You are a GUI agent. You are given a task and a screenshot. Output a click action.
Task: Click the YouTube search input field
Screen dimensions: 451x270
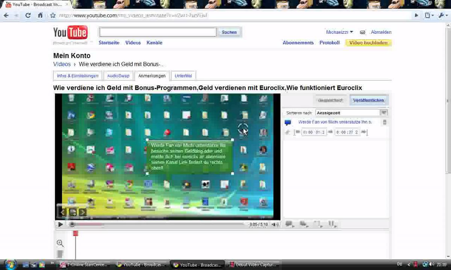(x=158, y=32)
